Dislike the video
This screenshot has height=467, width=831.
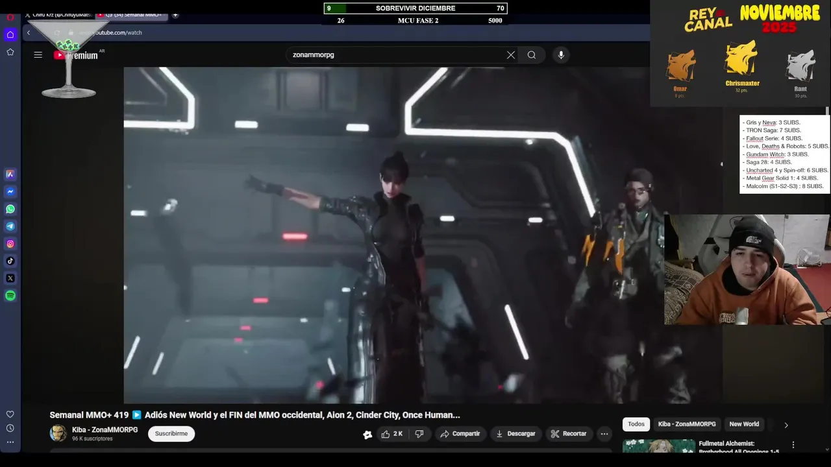[x=419, y=434]
